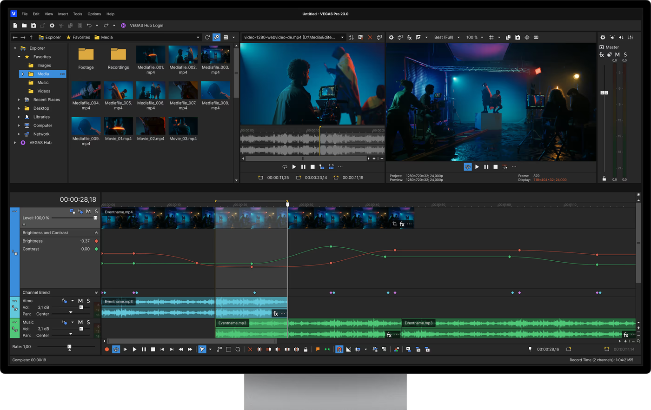The width and height of the screenshot is (651, 410).
Task: Click the preview overlays grid icon
Action: [x=491, y=37]
